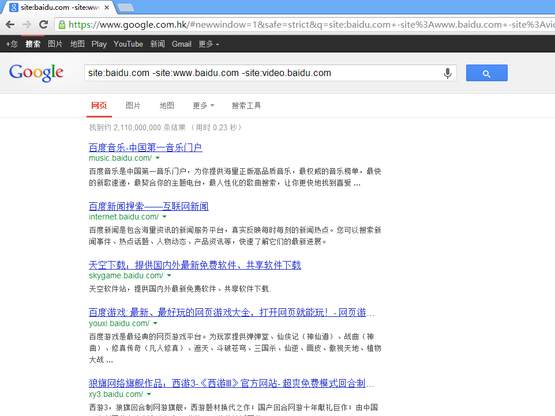Click the voice search microphone icon
The width and height of the screenshot is (555, 416).
[447, 73]
